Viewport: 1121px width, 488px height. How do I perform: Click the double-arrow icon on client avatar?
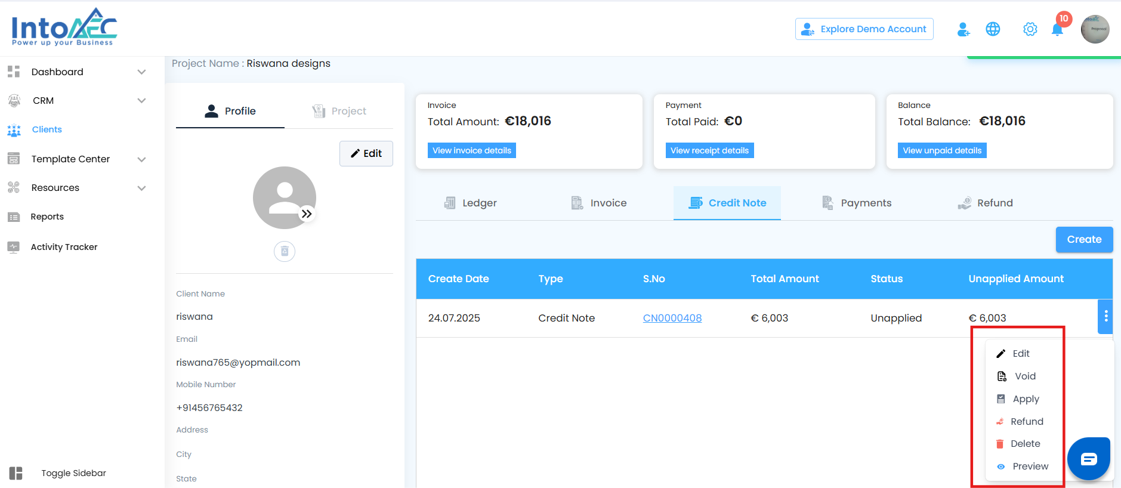point(307,214)
